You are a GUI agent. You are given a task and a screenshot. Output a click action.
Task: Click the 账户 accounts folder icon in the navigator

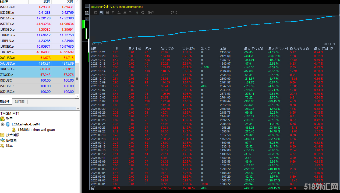(x=2, y=119)
